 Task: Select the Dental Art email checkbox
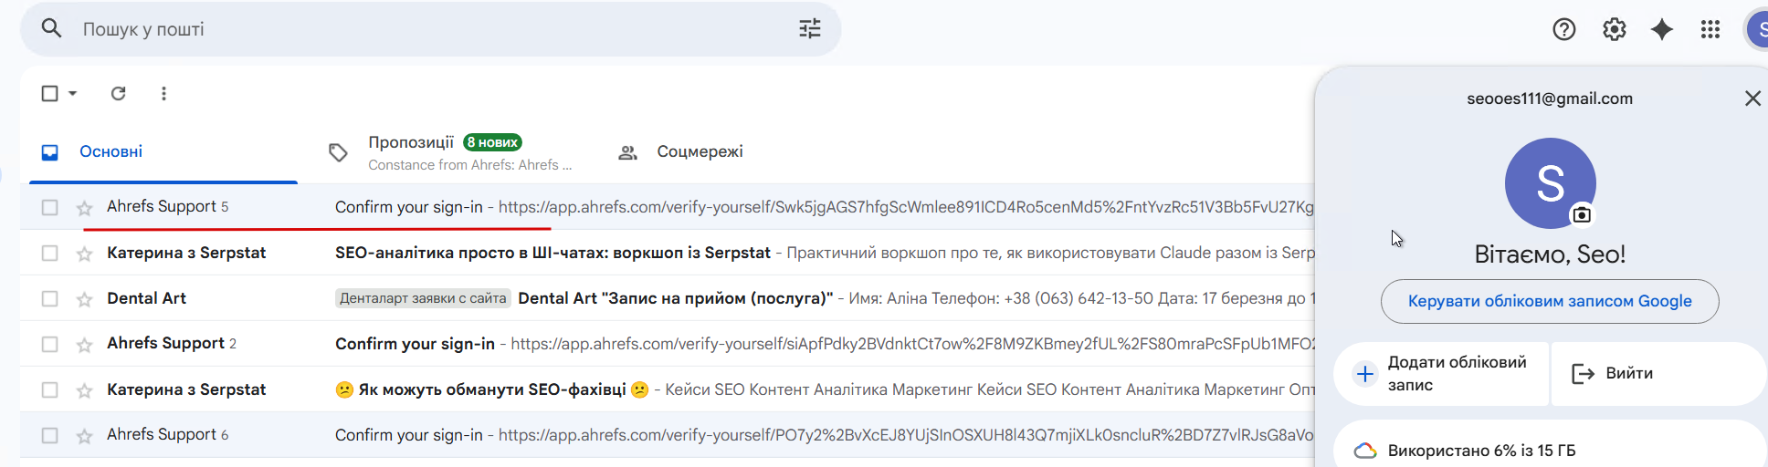50,299
